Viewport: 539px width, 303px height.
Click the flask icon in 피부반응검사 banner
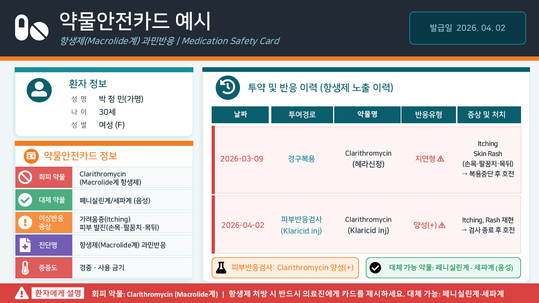coord(221,267)
